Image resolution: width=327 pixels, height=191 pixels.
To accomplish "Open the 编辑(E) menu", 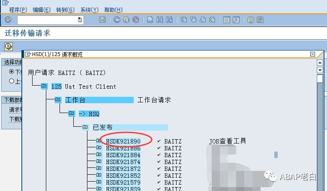I will (x=42, y=10).
